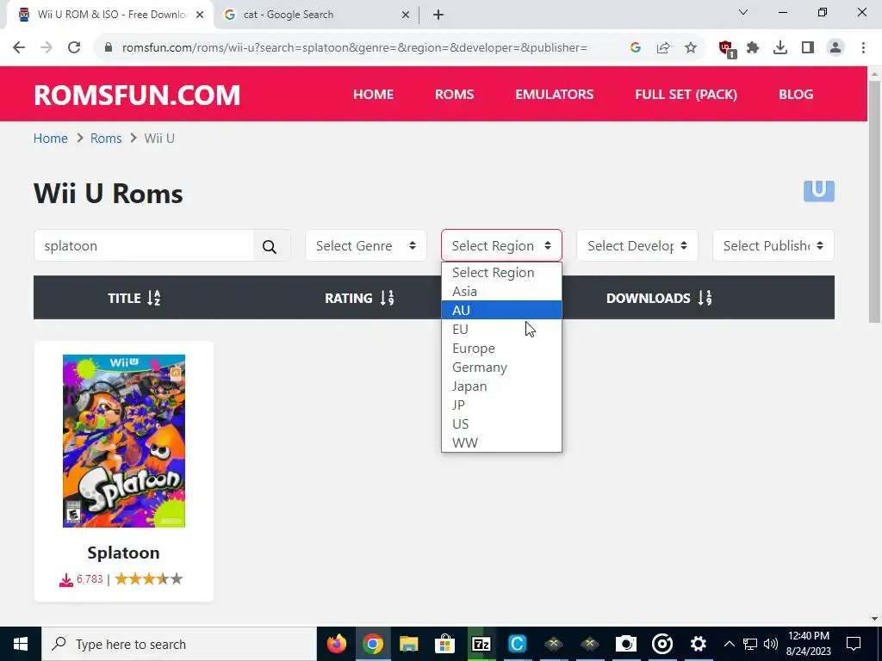
Task: Open Microsoft Store from the taskbar
Action: pyautogui.click(x=444, y=644)
